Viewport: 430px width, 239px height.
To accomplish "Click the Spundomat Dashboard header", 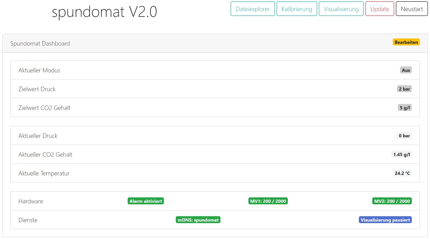I will tap(40, 43).
